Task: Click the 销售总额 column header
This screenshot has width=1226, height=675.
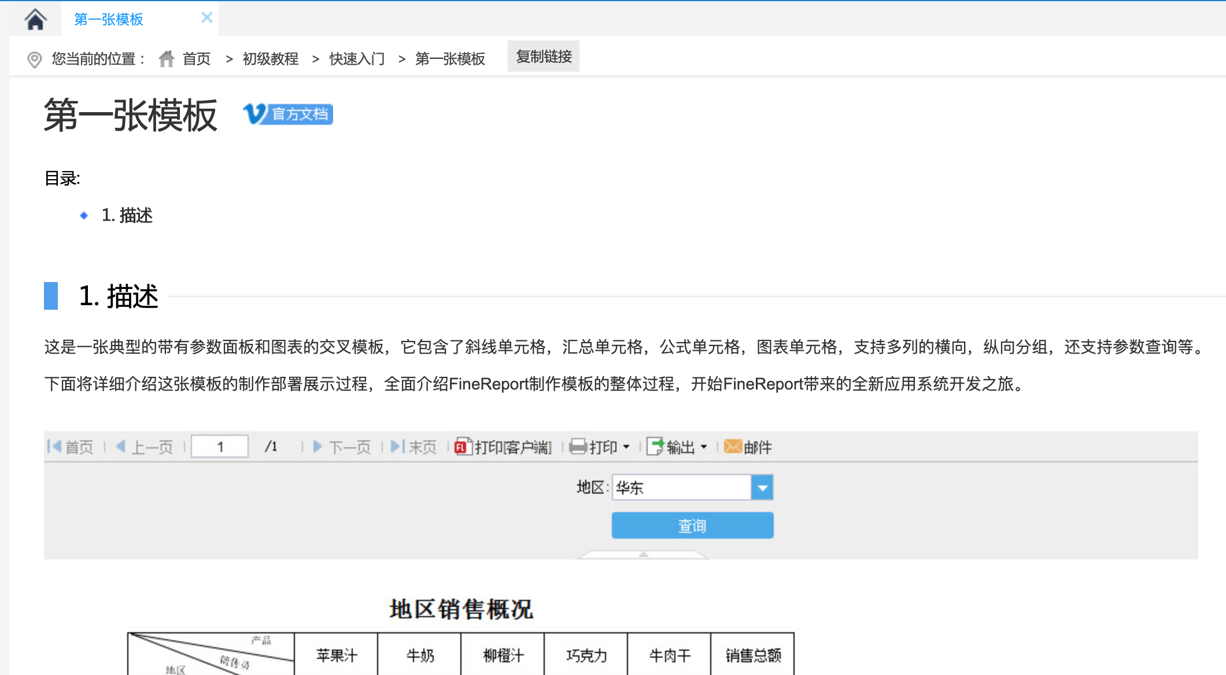Action: coord(753,655)
